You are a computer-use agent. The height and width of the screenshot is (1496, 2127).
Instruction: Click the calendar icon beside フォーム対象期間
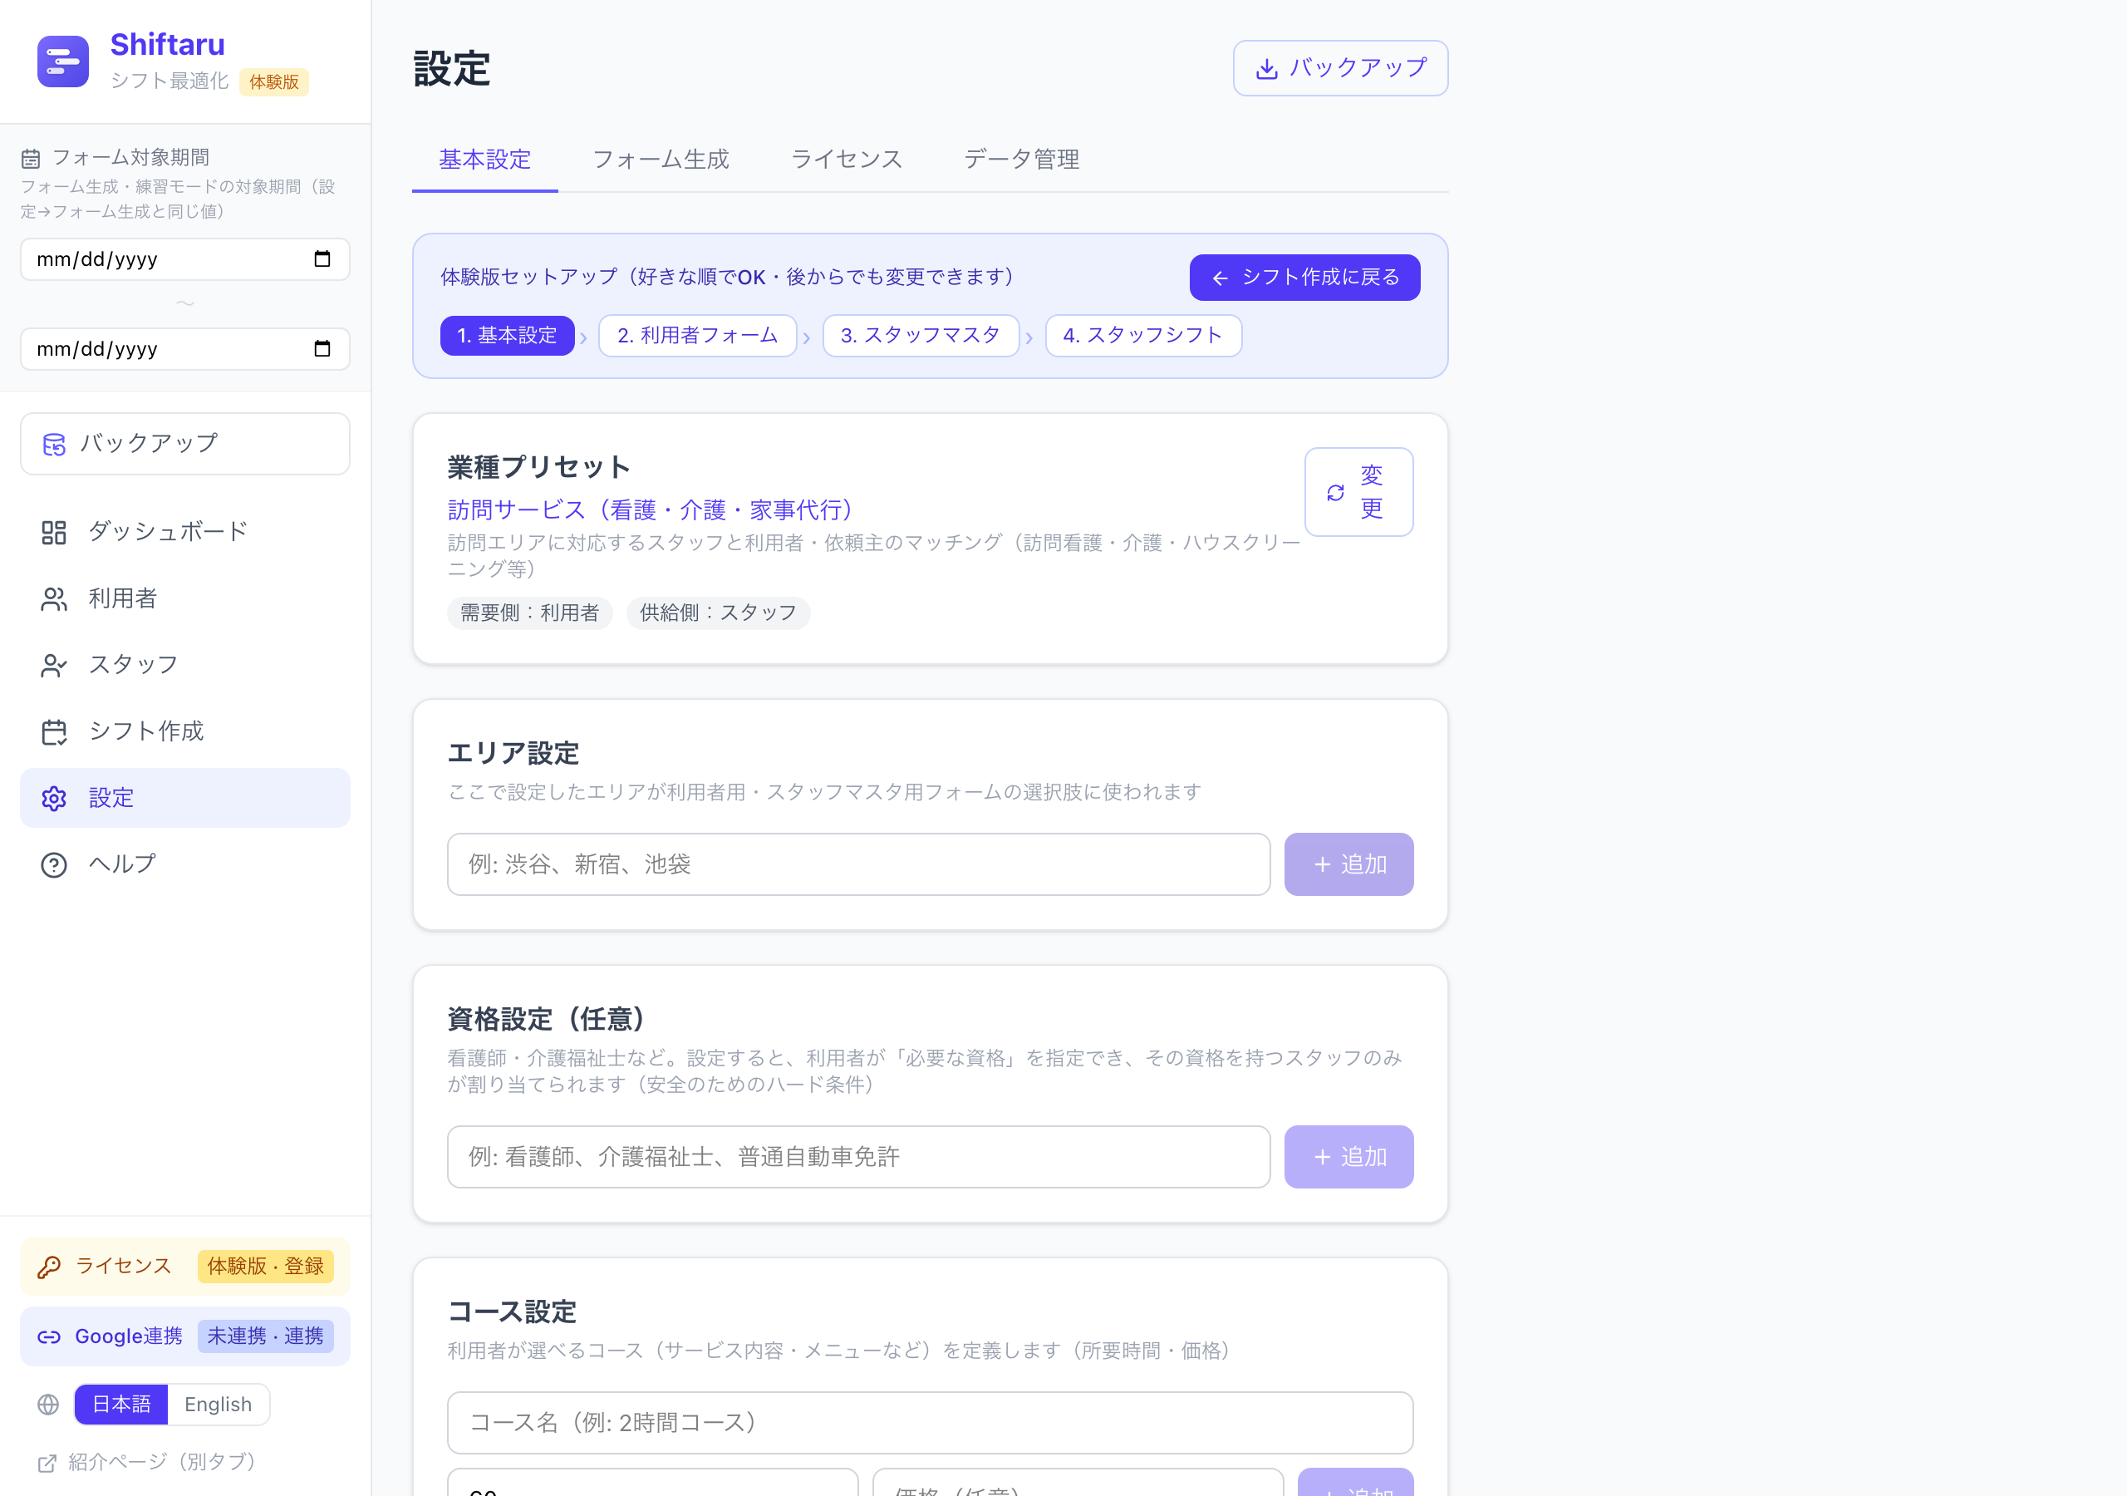[31, 159]
